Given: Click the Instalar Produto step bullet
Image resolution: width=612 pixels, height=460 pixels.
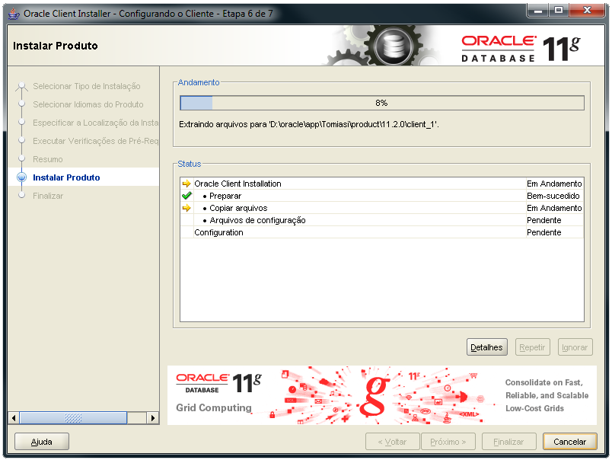Looking at the screenshot, I should click(x=21, y=177).
